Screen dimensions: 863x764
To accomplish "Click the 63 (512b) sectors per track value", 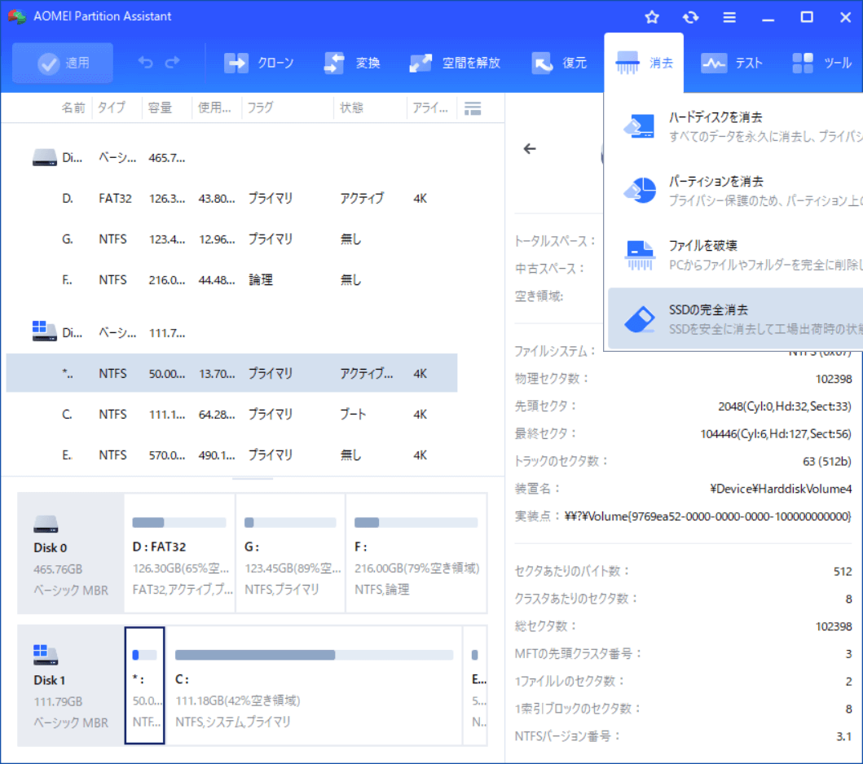I will coord(826,461).
